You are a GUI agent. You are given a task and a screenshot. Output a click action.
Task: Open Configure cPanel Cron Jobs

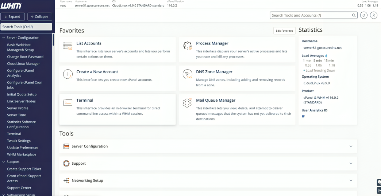pos(24,85)
